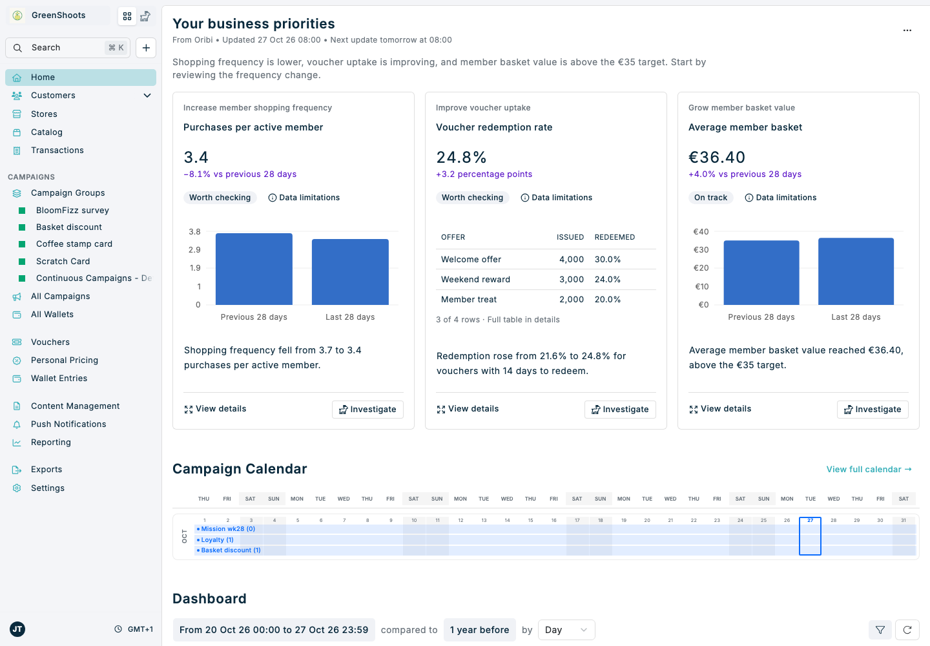Screen dimensions: 930x646
Task: Select the BloomFizz survey campaign group
Action: pos(81,211)
